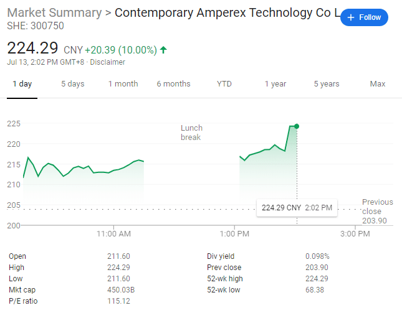Viewport: 402px width, 313px height.
Task: Select the Max range tab
Action: point(378,84)
